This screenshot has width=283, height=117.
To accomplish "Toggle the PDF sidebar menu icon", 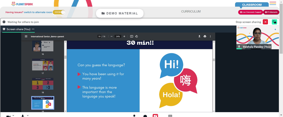I will [26, 37].
